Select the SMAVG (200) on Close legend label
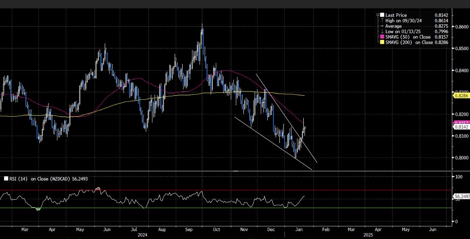The height and width of the screenshot is (239, 470). 409,43
